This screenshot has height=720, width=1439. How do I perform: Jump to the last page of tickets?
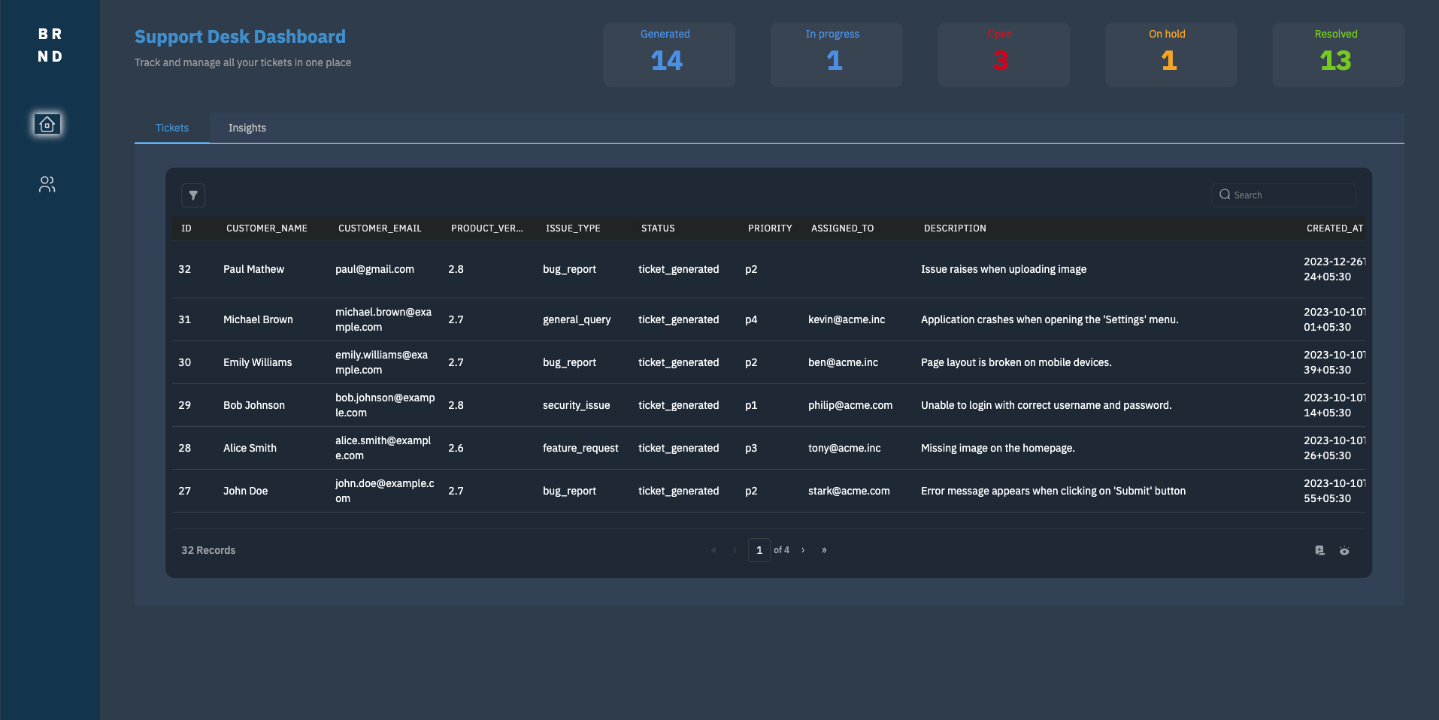[x=824, y=550]
